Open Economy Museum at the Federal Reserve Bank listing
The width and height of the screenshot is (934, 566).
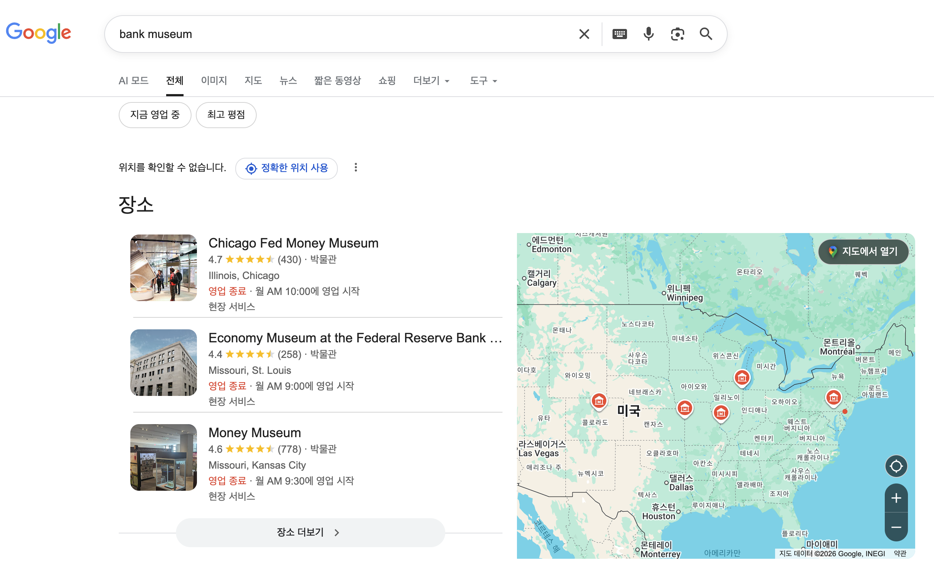point(355,338)
